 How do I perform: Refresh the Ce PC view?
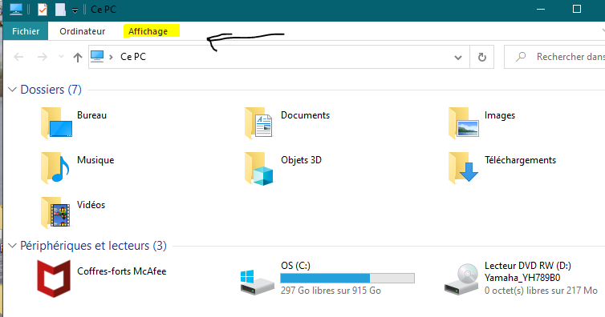(482, 58)
